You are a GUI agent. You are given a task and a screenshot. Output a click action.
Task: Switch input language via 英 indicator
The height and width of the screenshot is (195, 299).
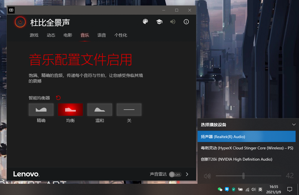click(x=260, y=189)
